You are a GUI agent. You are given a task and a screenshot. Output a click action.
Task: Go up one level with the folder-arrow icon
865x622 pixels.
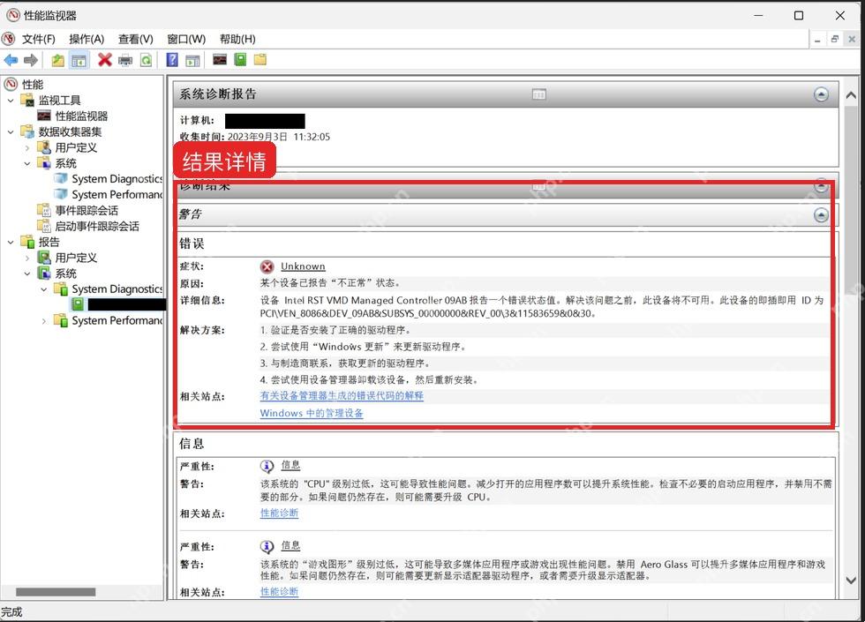point(58,60)
